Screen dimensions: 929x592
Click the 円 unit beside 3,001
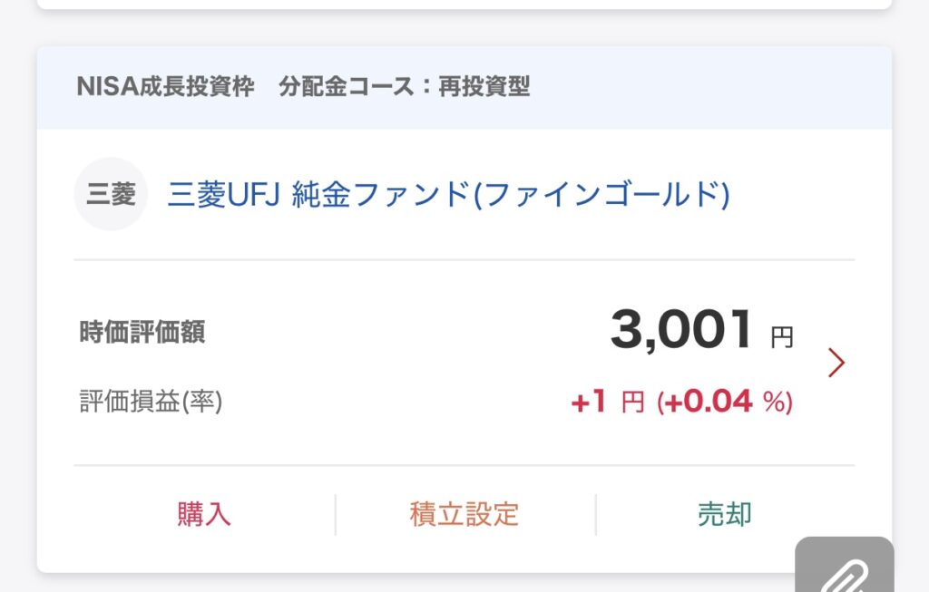(781, 338)
